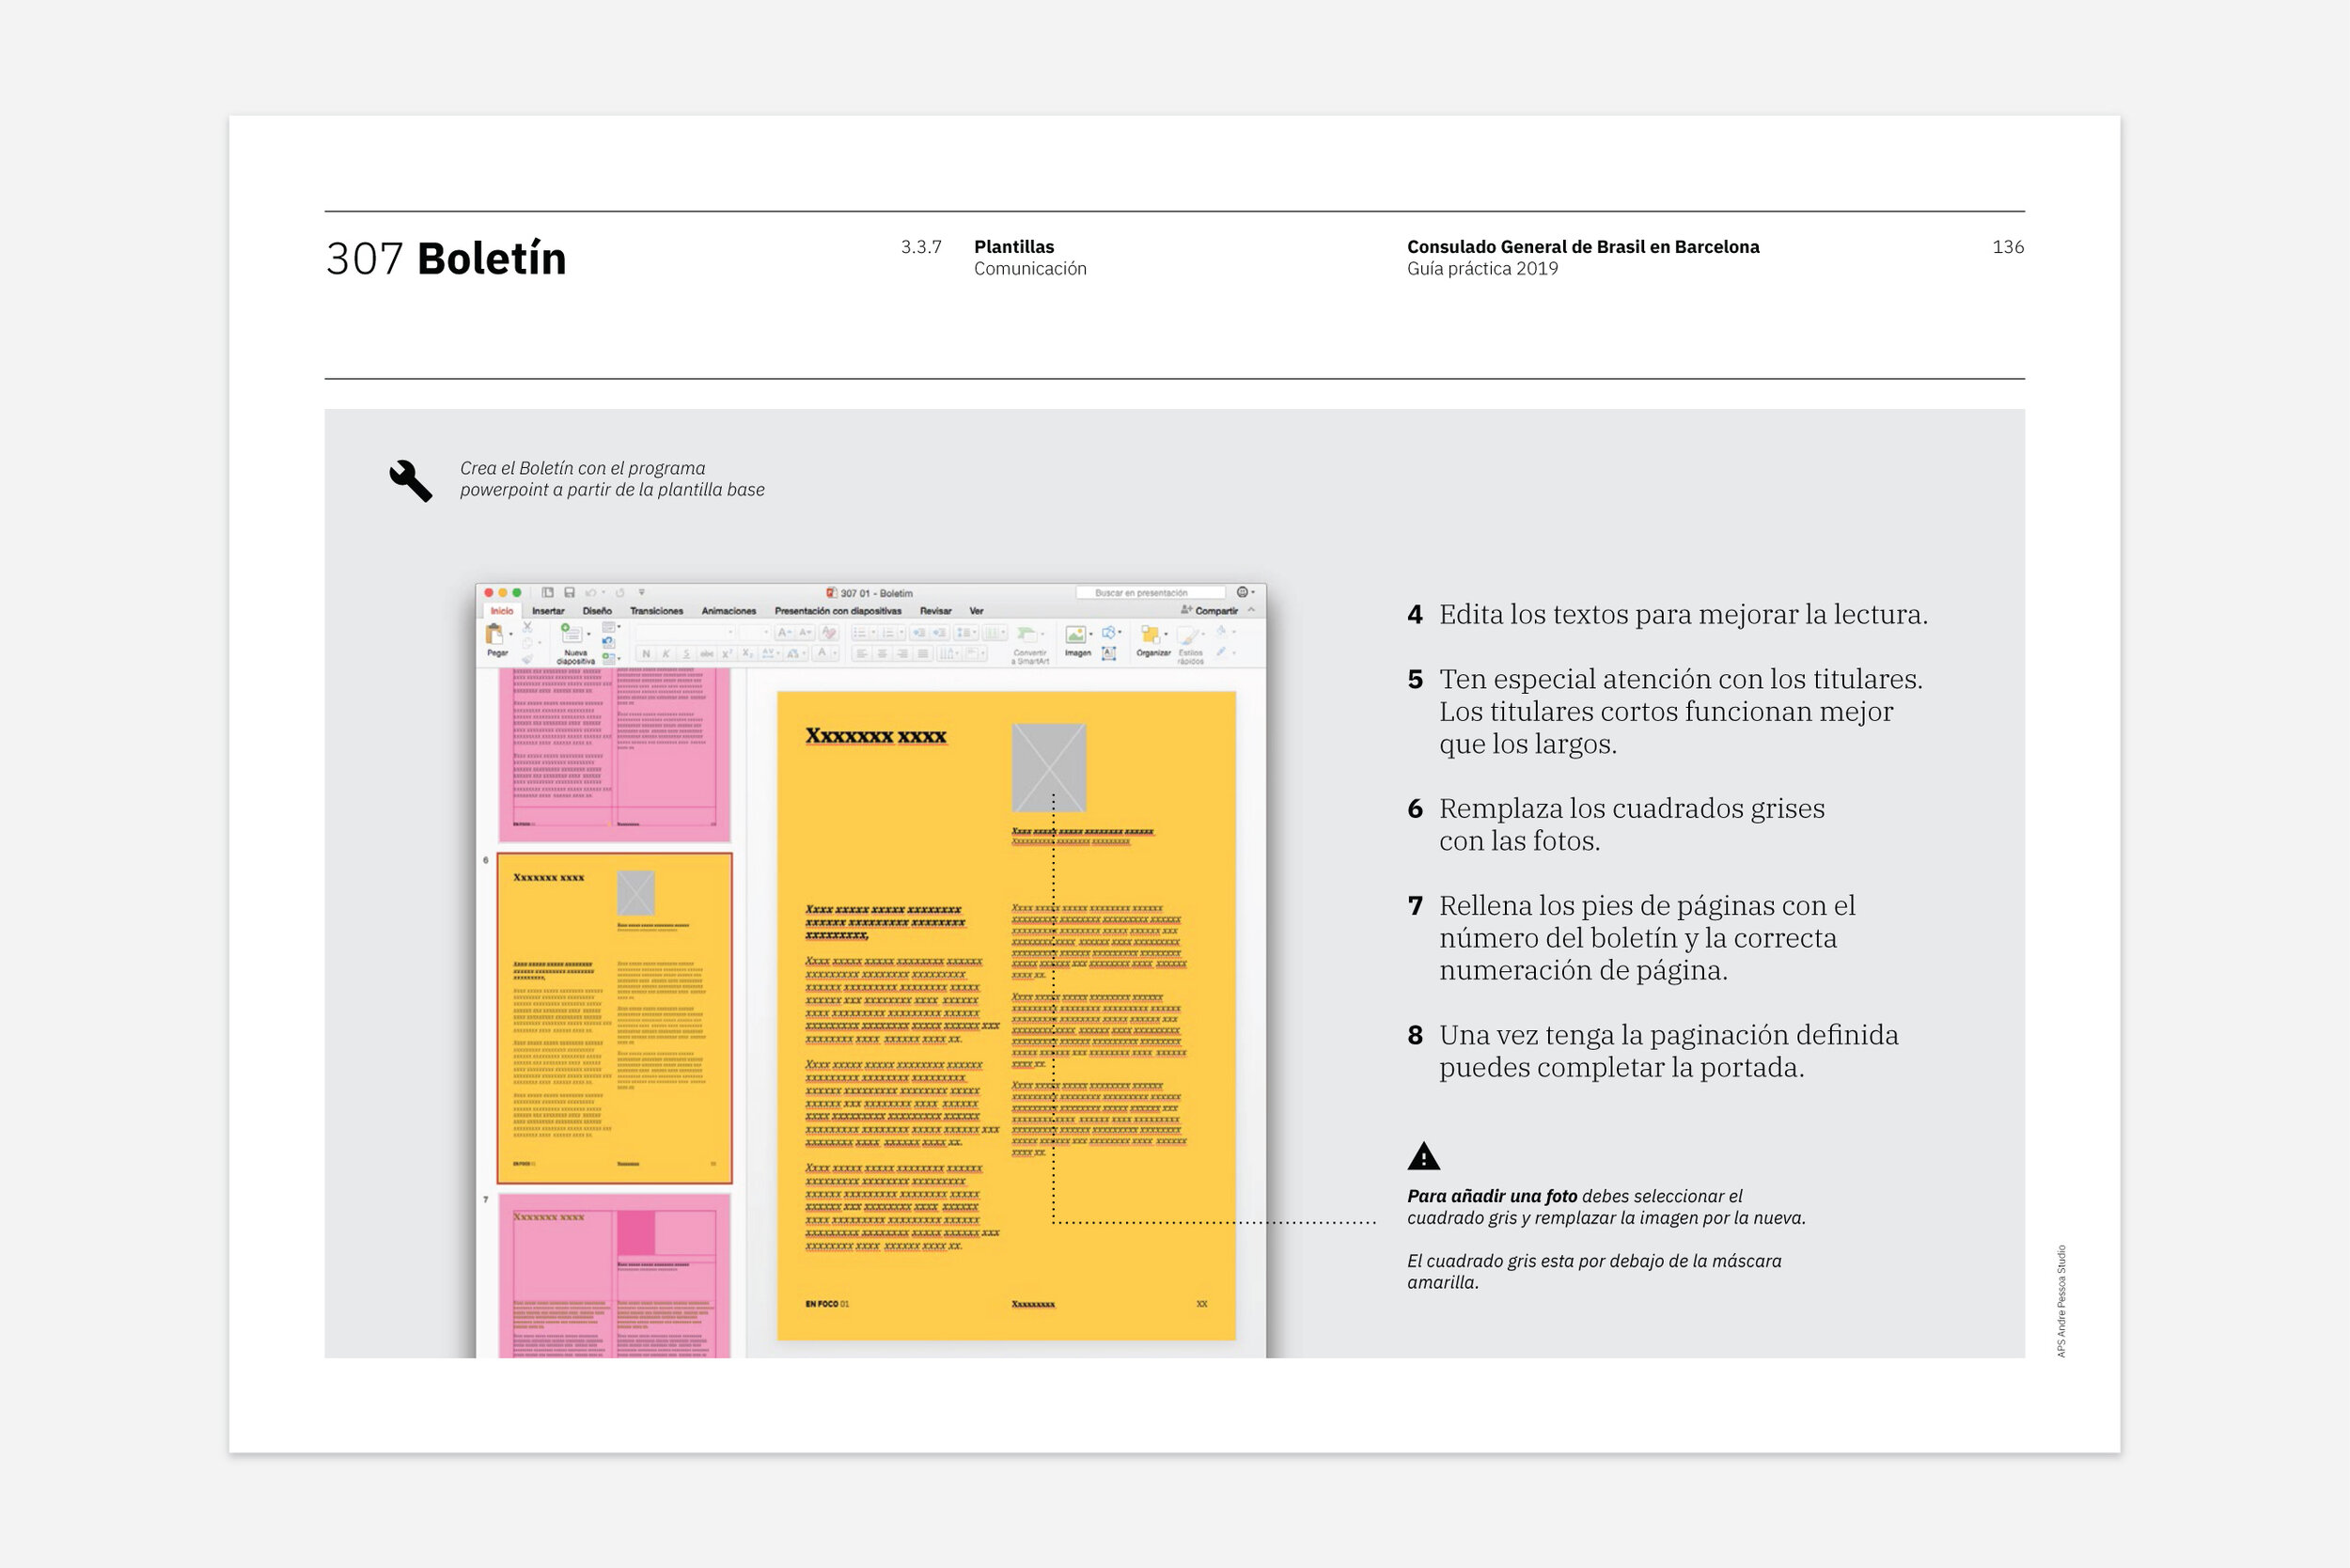
Task: Open the Transiciones tab
Action: (656, 611)
